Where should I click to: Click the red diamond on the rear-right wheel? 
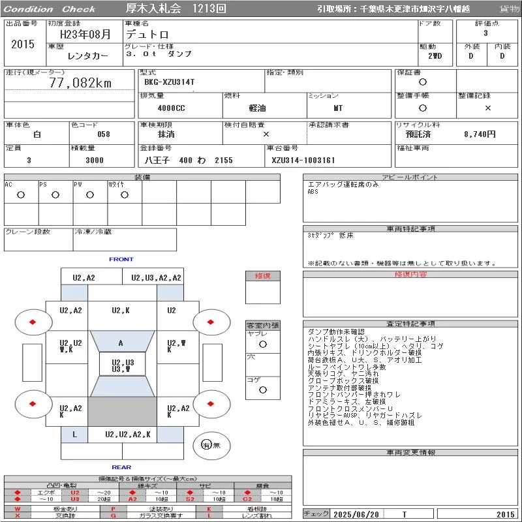click(210, 404)
